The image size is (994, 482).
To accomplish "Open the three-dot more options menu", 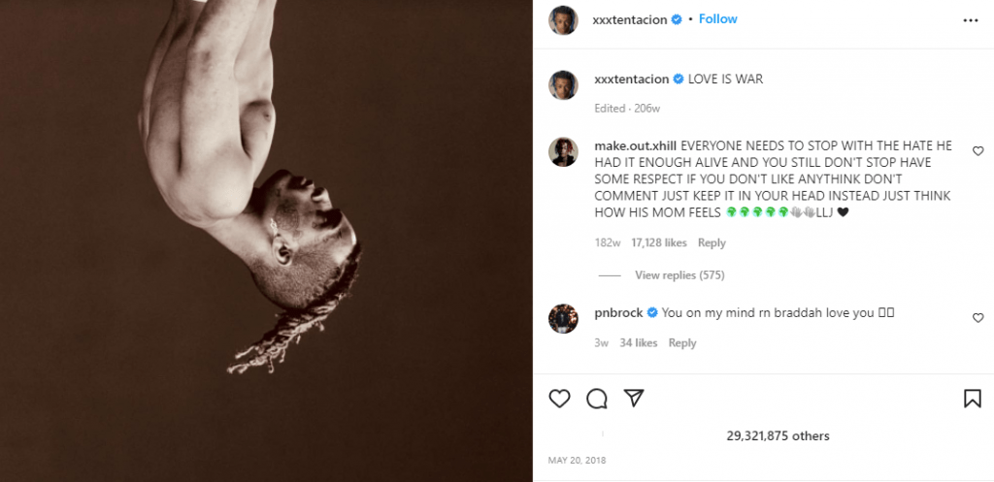I will coord(971,19).
